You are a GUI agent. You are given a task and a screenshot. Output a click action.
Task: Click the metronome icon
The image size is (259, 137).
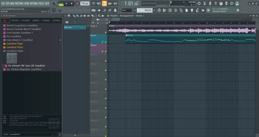94,3
